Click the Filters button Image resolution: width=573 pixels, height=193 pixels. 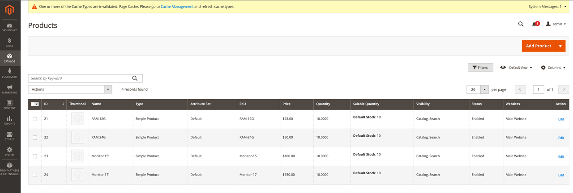tap(480, 67)
